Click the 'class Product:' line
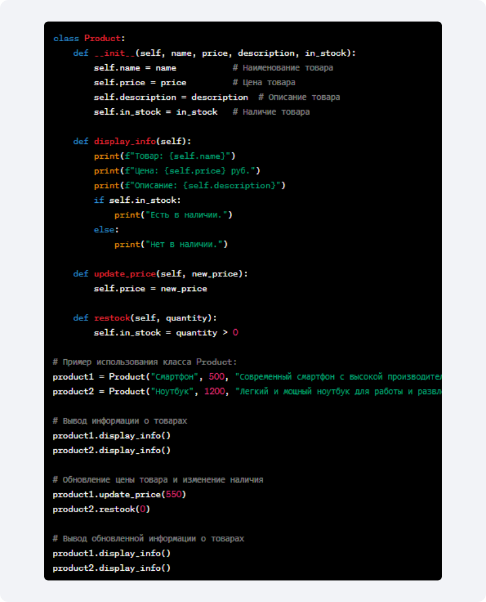 89,38
